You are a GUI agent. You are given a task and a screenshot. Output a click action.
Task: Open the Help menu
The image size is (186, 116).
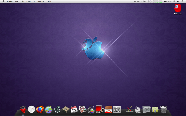click(x=49, y=1)
